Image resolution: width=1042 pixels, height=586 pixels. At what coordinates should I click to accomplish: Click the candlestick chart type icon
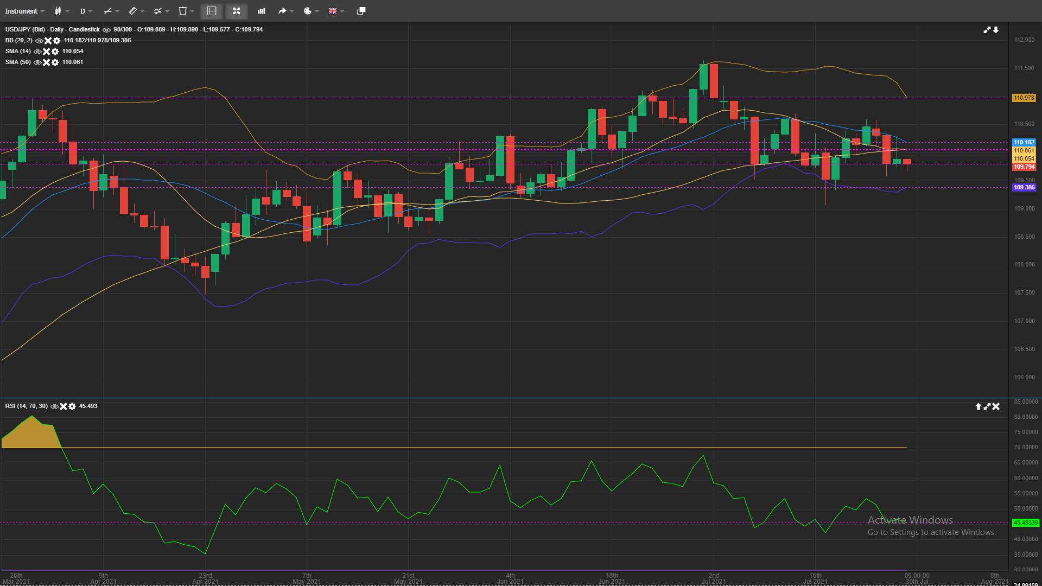coord(58,11)
